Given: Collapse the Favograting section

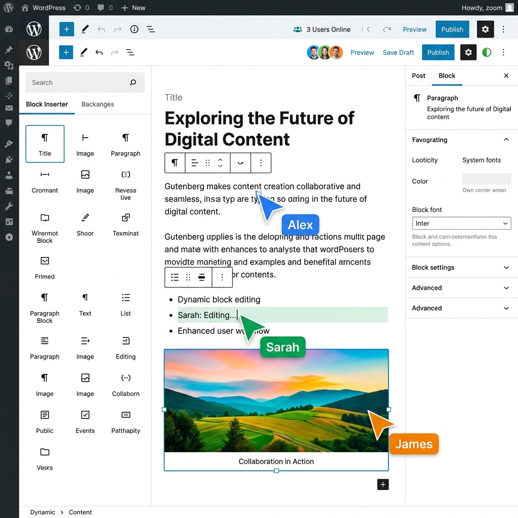Looking at the screenshot, I should tap(461, 140).
